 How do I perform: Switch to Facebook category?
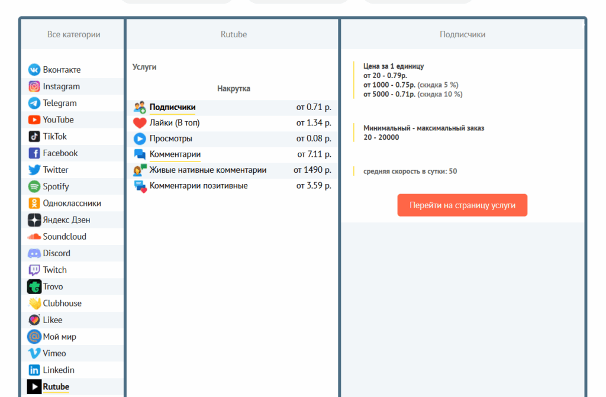point(60,153)
